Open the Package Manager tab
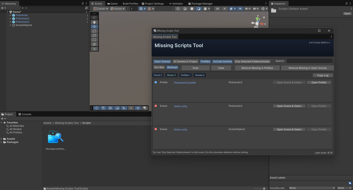The width and height of the screenshot is (353, 190). [200, 4]
